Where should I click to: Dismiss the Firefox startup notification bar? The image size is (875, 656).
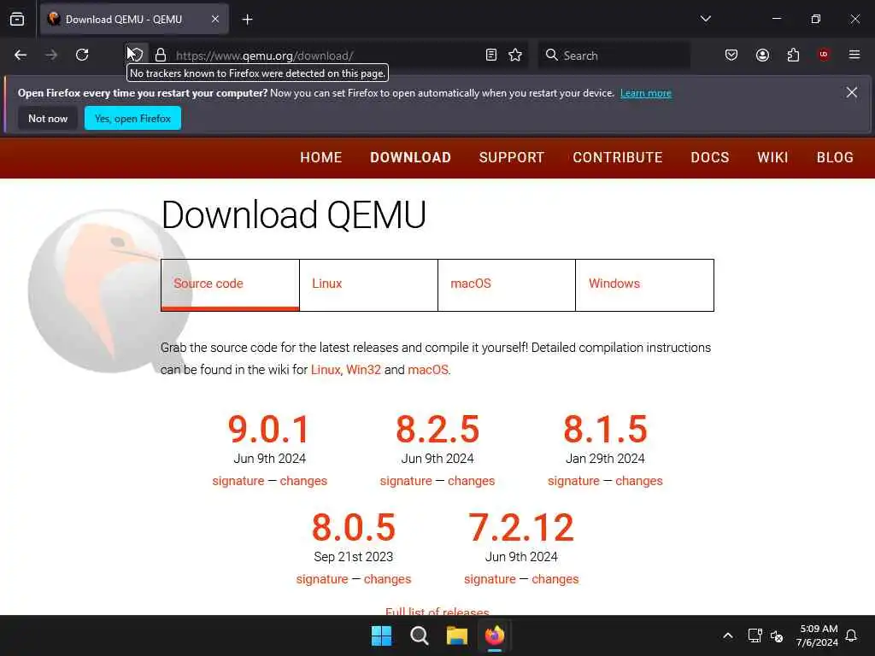(852, 92)
